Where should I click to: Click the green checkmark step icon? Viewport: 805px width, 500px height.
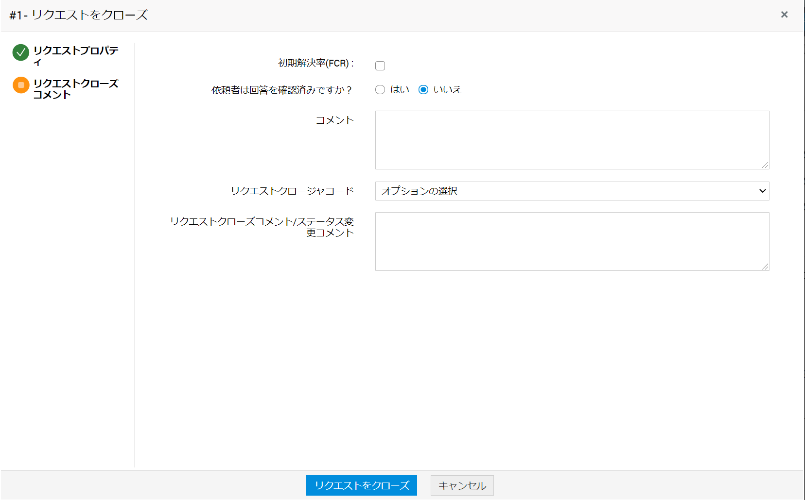pos(21,52)
